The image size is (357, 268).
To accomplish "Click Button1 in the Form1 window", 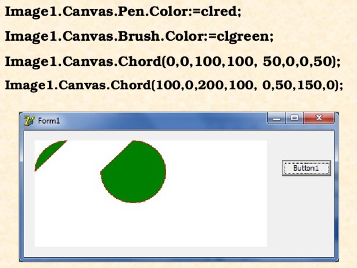I will (306, 168).
